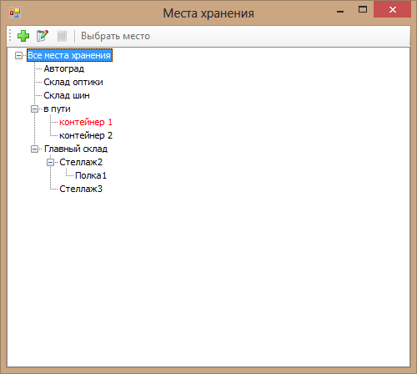Click the toolbar drag grip handle
Screen dimensions: 417x374
click(x=10, y=36)
